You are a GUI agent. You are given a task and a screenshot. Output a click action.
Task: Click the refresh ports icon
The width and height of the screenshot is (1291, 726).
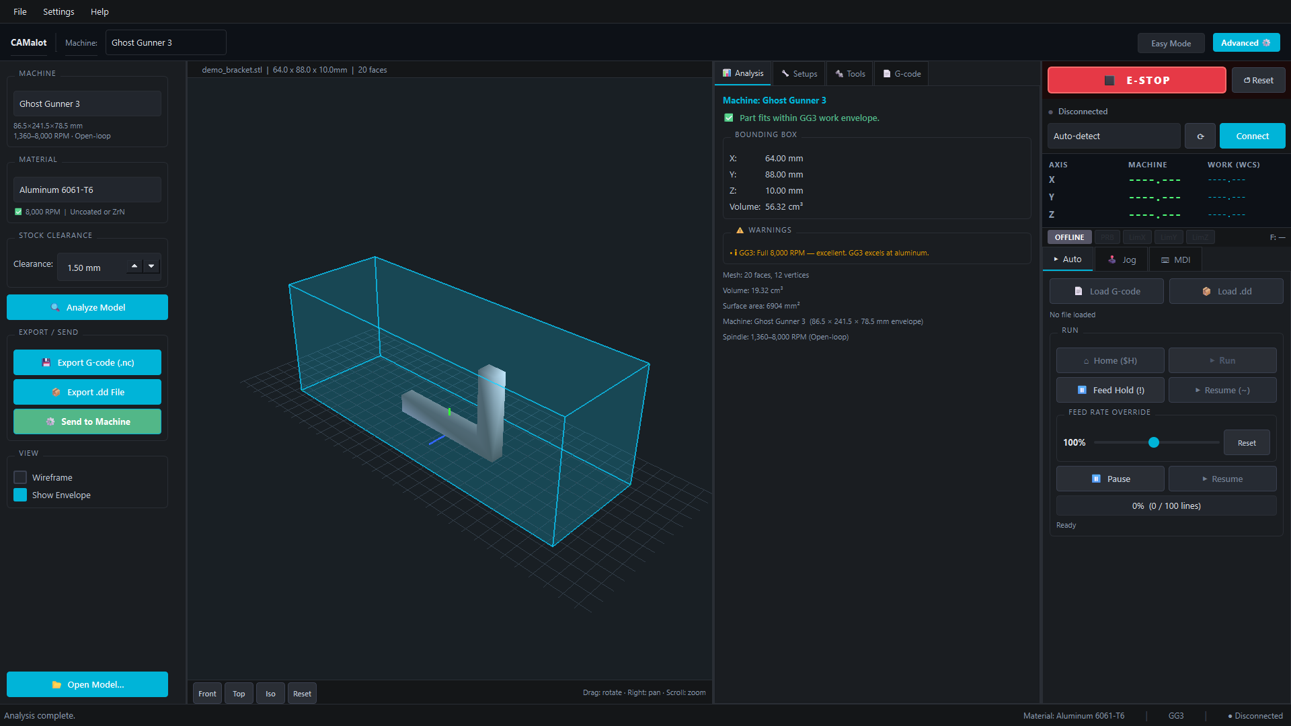(1200, 136)
